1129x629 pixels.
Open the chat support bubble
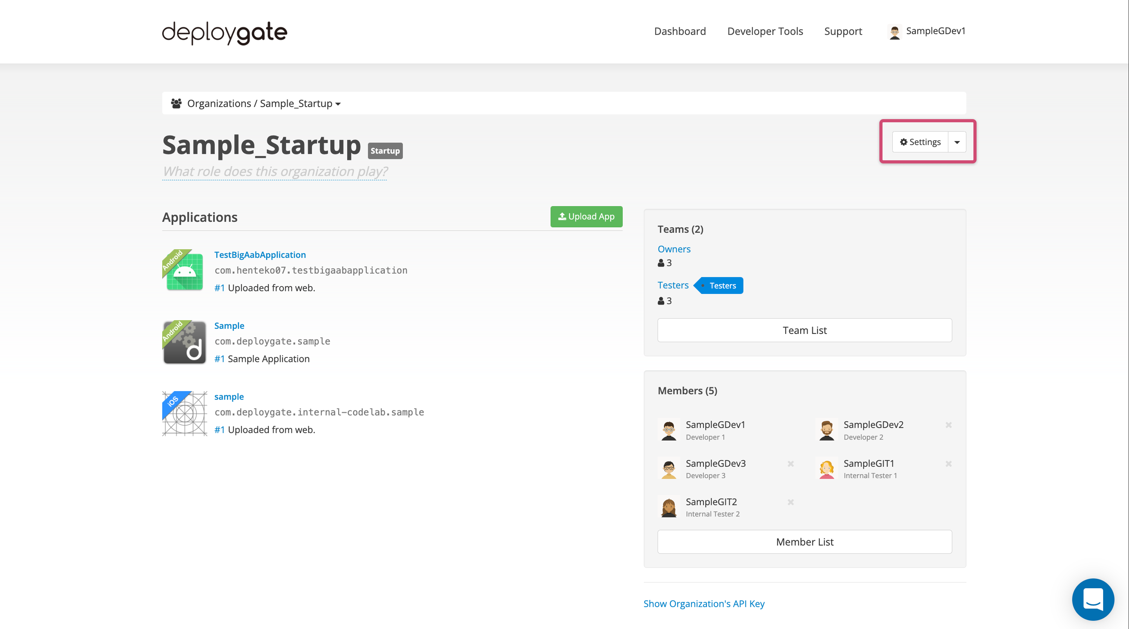click(1093, 599)
